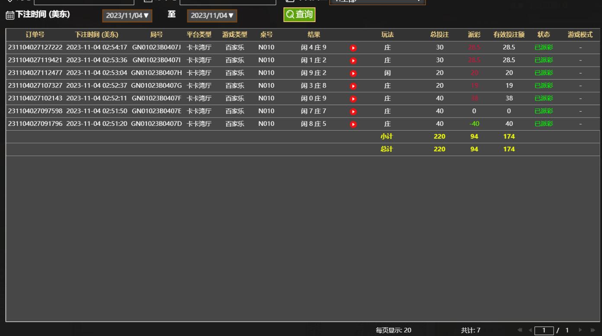Open replay for round GN01023B0407D
602x336 pixels.
coord(353,125)
